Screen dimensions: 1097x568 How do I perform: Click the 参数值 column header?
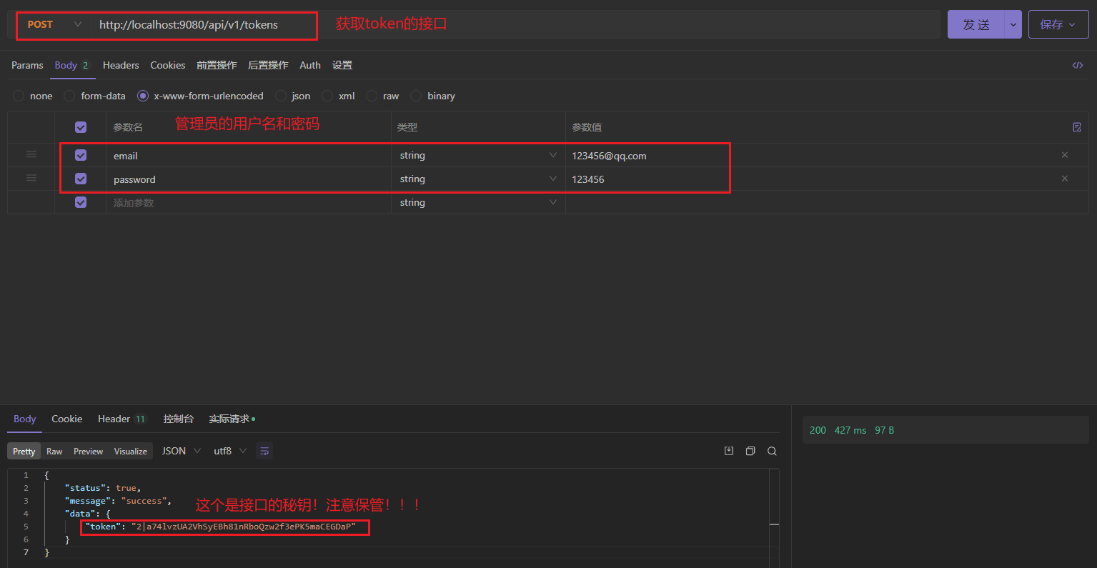(587, 127)
